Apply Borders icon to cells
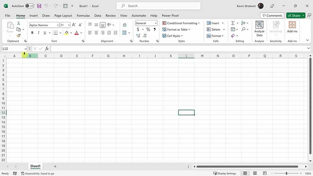Screen dimensions: 313x176 pos(56,32)
